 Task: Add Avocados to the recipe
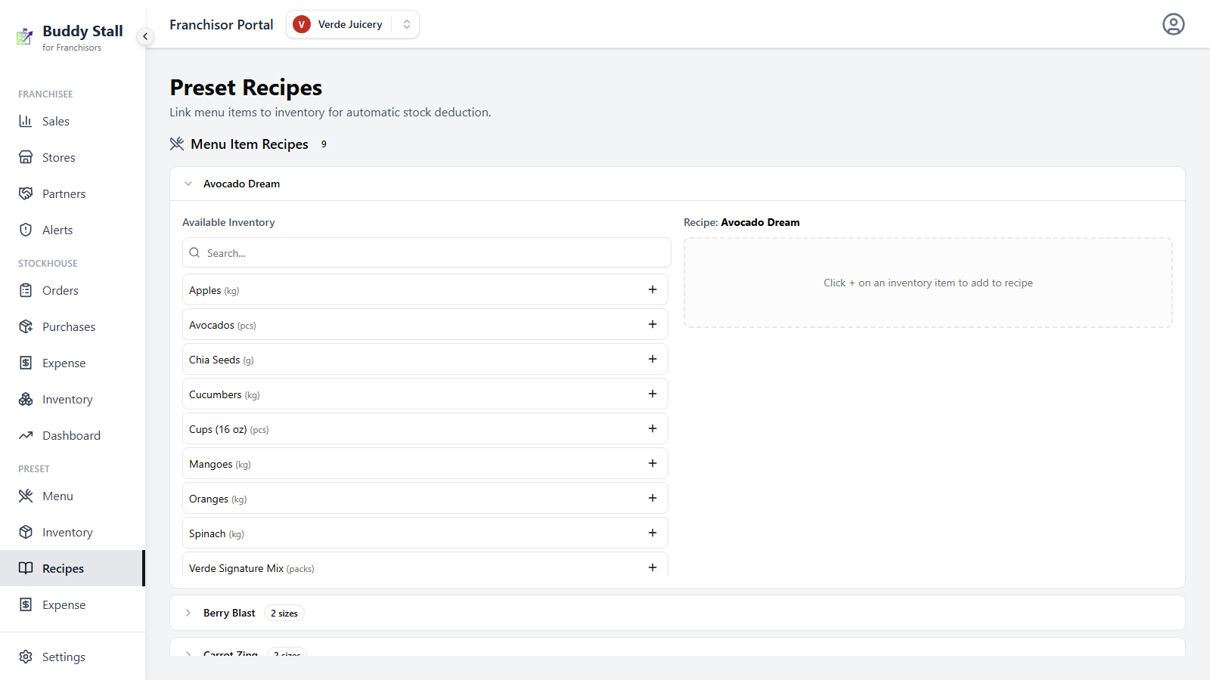click(x=653, y=324)
